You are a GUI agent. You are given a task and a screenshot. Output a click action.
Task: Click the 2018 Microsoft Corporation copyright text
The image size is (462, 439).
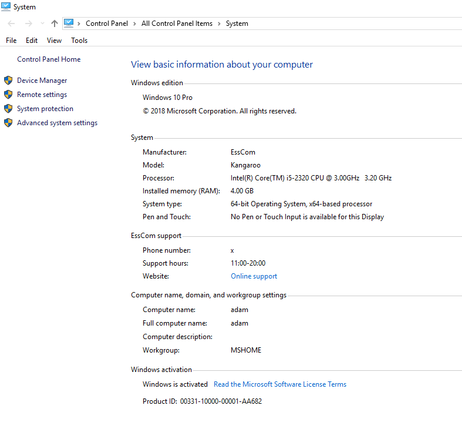(x=220, y=111)
